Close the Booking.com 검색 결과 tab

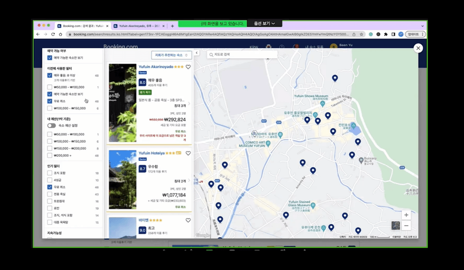click(107, 26)
